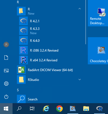Open Pictures from Start sidebar
The image size is (108, 114).
[x=6, y=71]
